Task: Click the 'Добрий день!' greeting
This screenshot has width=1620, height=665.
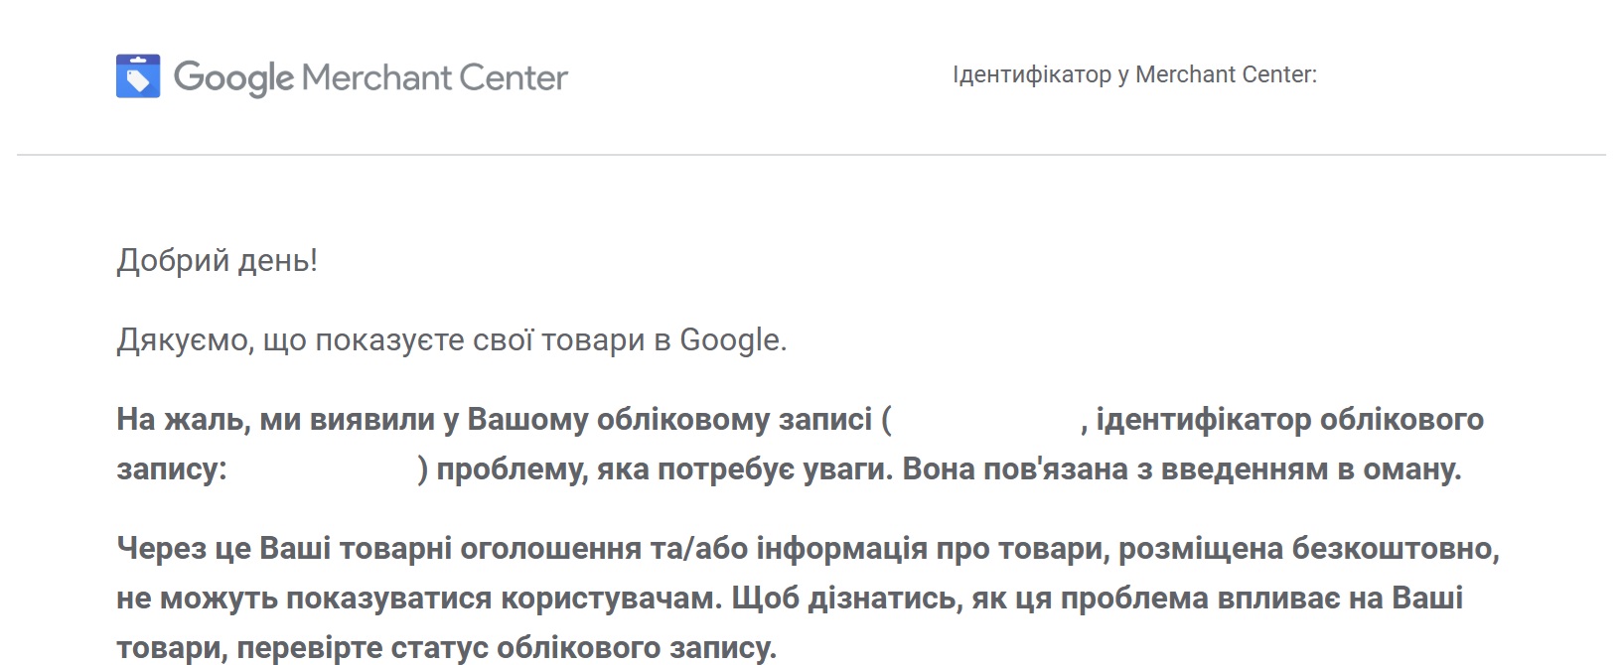Action: click(x=218, y=261)
